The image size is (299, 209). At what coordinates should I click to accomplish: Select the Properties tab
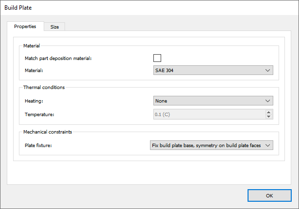[x=25, y=27]
